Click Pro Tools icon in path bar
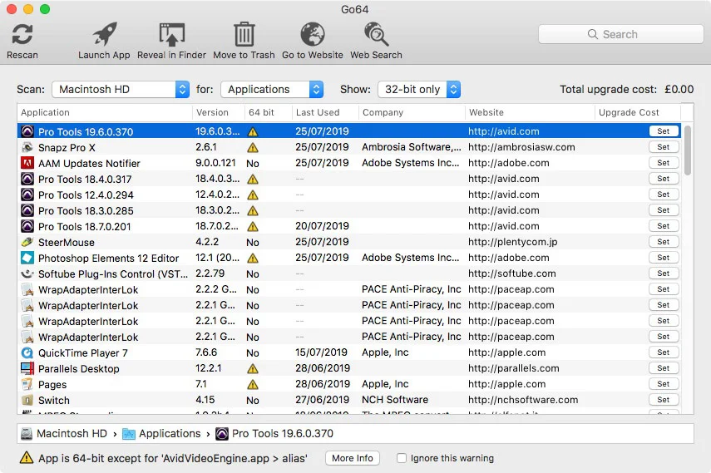Screen dimensions: 711x473 [x=222, y=434]
